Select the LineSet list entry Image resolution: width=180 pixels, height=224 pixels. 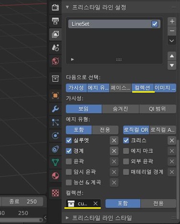(x=114, y=24)
